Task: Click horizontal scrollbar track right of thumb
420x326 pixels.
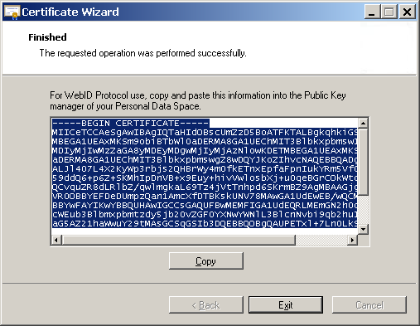Action: (321, 240)
